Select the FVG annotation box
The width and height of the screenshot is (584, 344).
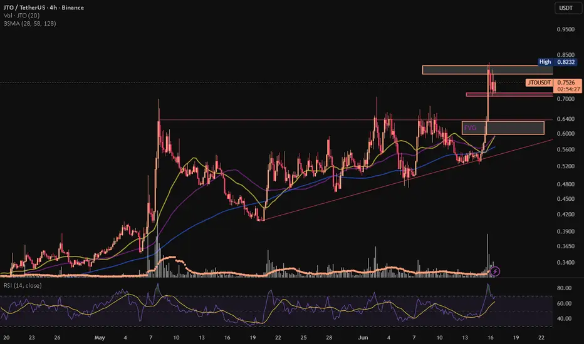pyautogui.click(x=503, y=128)
